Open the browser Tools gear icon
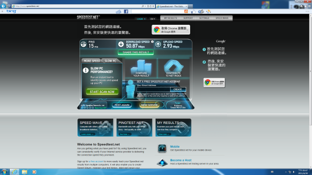This screenshot has height=175, width=312. (310, 6)
